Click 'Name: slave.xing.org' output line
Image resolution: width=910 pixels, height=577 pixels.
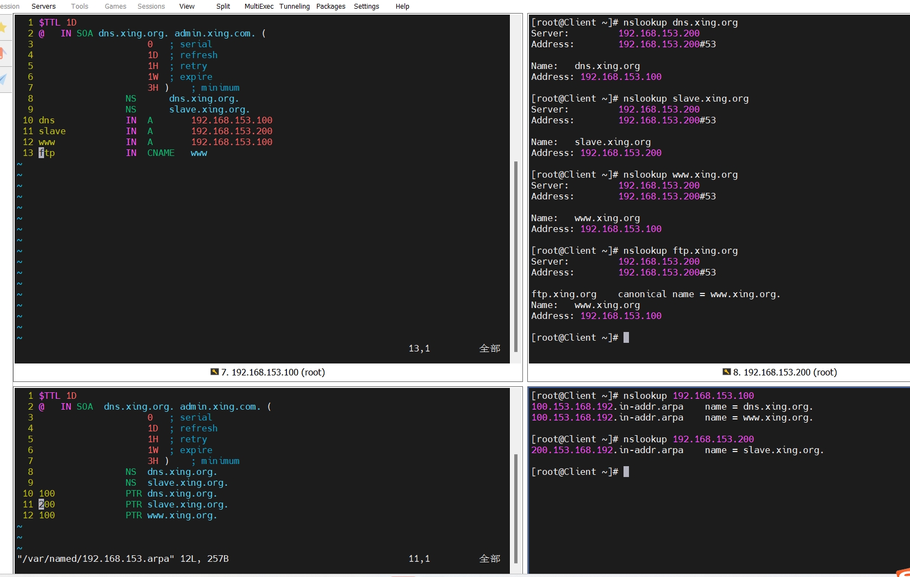(591, 142)
